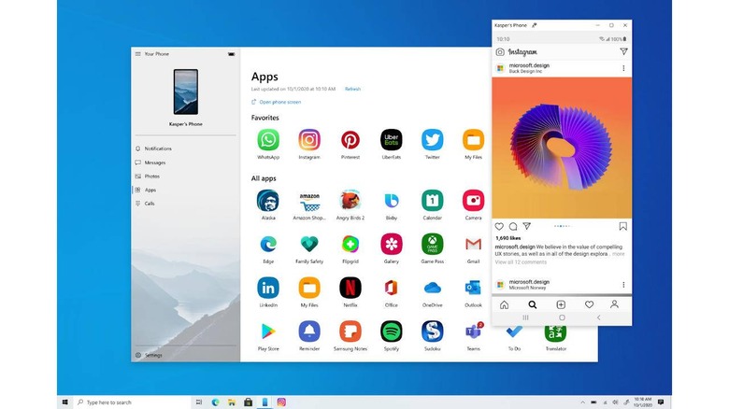Select Photos in the sidebar
The height and width of the screenshot is (409, 729).
coord(151,176)
